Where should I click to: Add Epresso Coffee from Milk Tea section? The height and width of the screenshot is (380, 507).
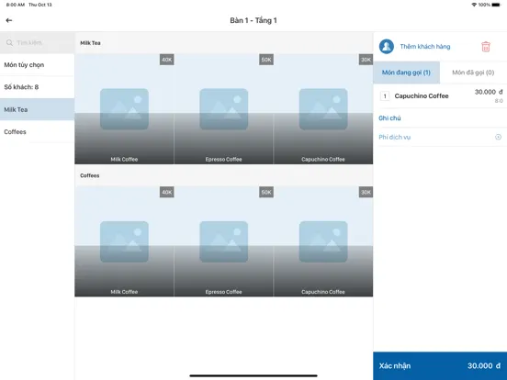click(224, 109)
